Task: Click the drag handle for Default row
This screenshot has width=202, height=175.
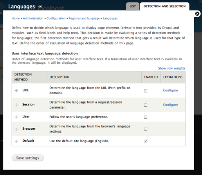Action: 16,141
